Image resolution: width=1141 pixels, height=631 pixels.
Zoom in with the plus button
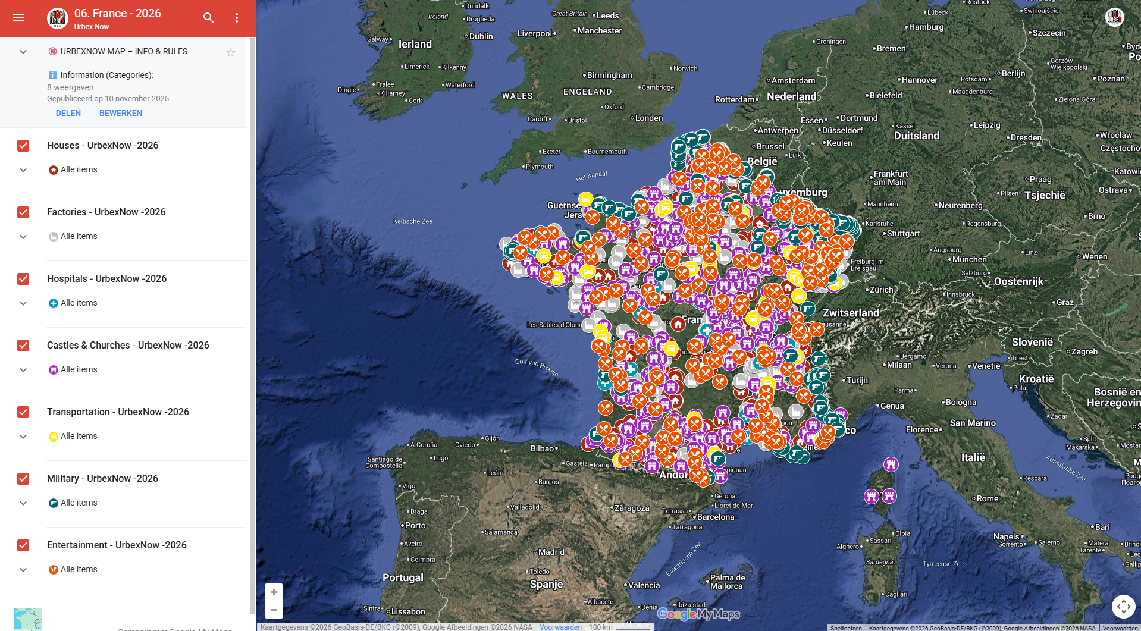pyautogui.click(x=274, y=592)
